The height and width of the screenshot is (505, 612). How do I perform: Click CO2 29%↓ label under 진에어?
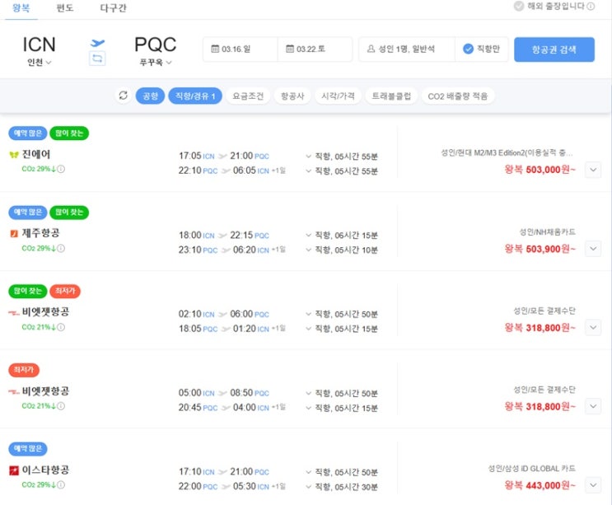point(39,169)
